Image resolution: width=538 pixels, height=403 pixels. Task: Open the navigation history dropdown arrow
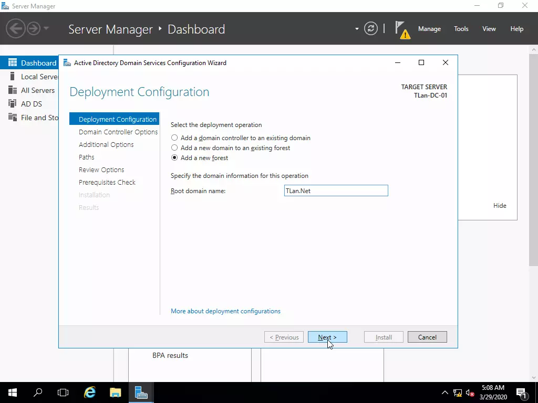coord(46,28)
